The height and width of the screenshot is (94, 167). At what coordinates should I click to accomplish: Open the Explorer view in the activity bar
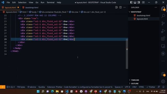pyautogui.click(x=163, y=9)
